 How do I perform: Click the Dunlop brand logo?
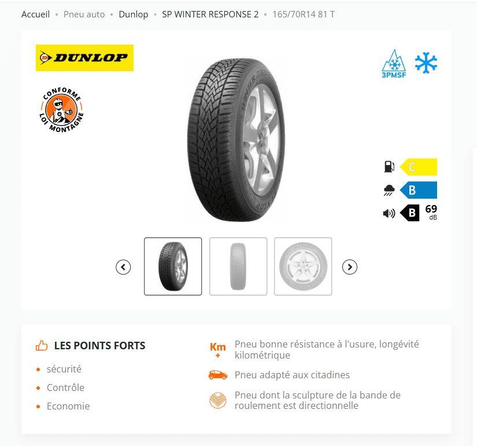coord(84,58)
